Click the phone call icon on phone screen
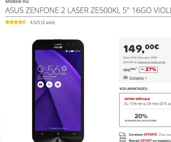This screenshot has height=142, width=171. (49, 85)
